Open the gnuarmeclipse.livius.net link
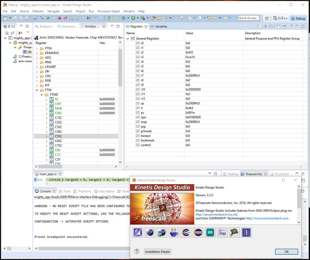Viewport: 310px width, 260px height. pyautogui.click(x=216, y=214)
